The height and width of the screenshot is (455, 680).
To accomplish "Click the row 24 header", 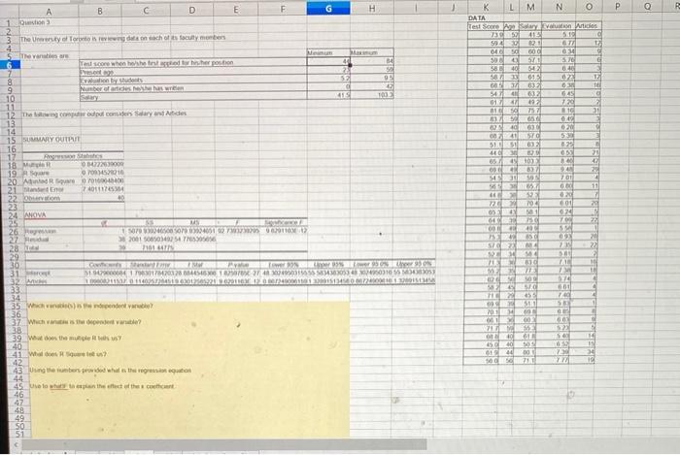I will [13, 215].
